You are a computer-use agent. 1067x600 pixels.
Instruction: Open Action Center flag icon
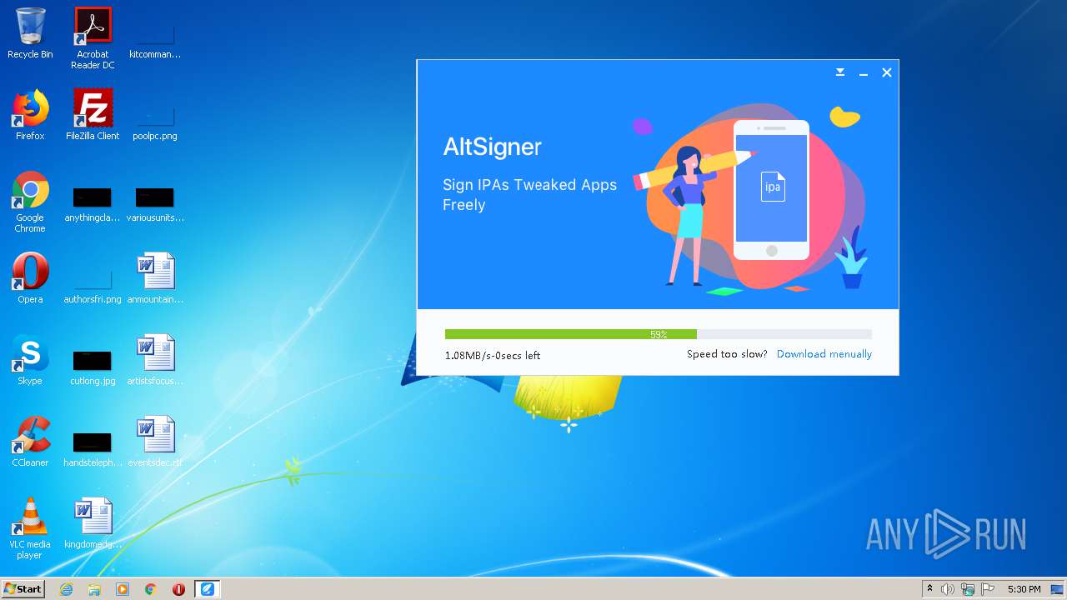pyautogui.click(x=988, y=589)
